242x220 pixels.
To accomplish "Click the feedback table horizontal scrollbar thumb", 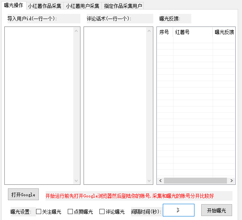I will (195, 181).
